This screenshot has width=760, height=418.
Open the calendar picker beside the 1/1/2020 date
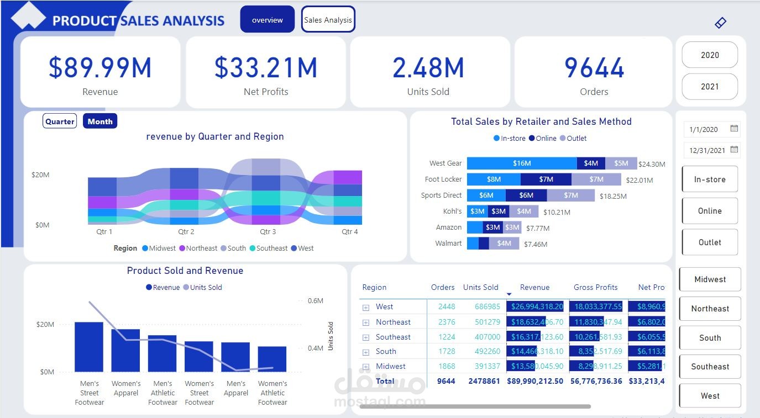[x=734, y=129]
